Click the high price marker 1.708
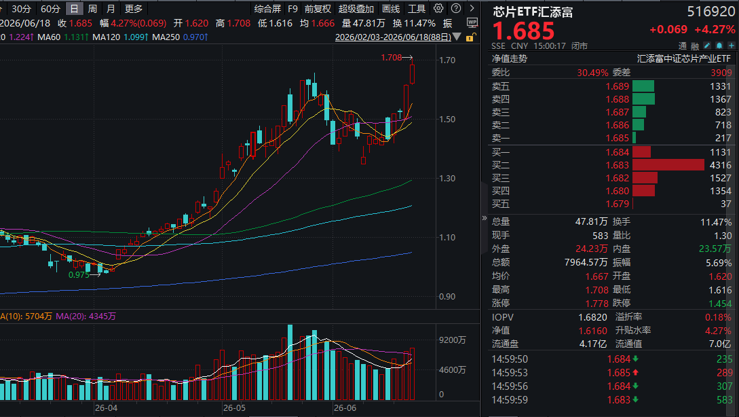 coord(391,58)
